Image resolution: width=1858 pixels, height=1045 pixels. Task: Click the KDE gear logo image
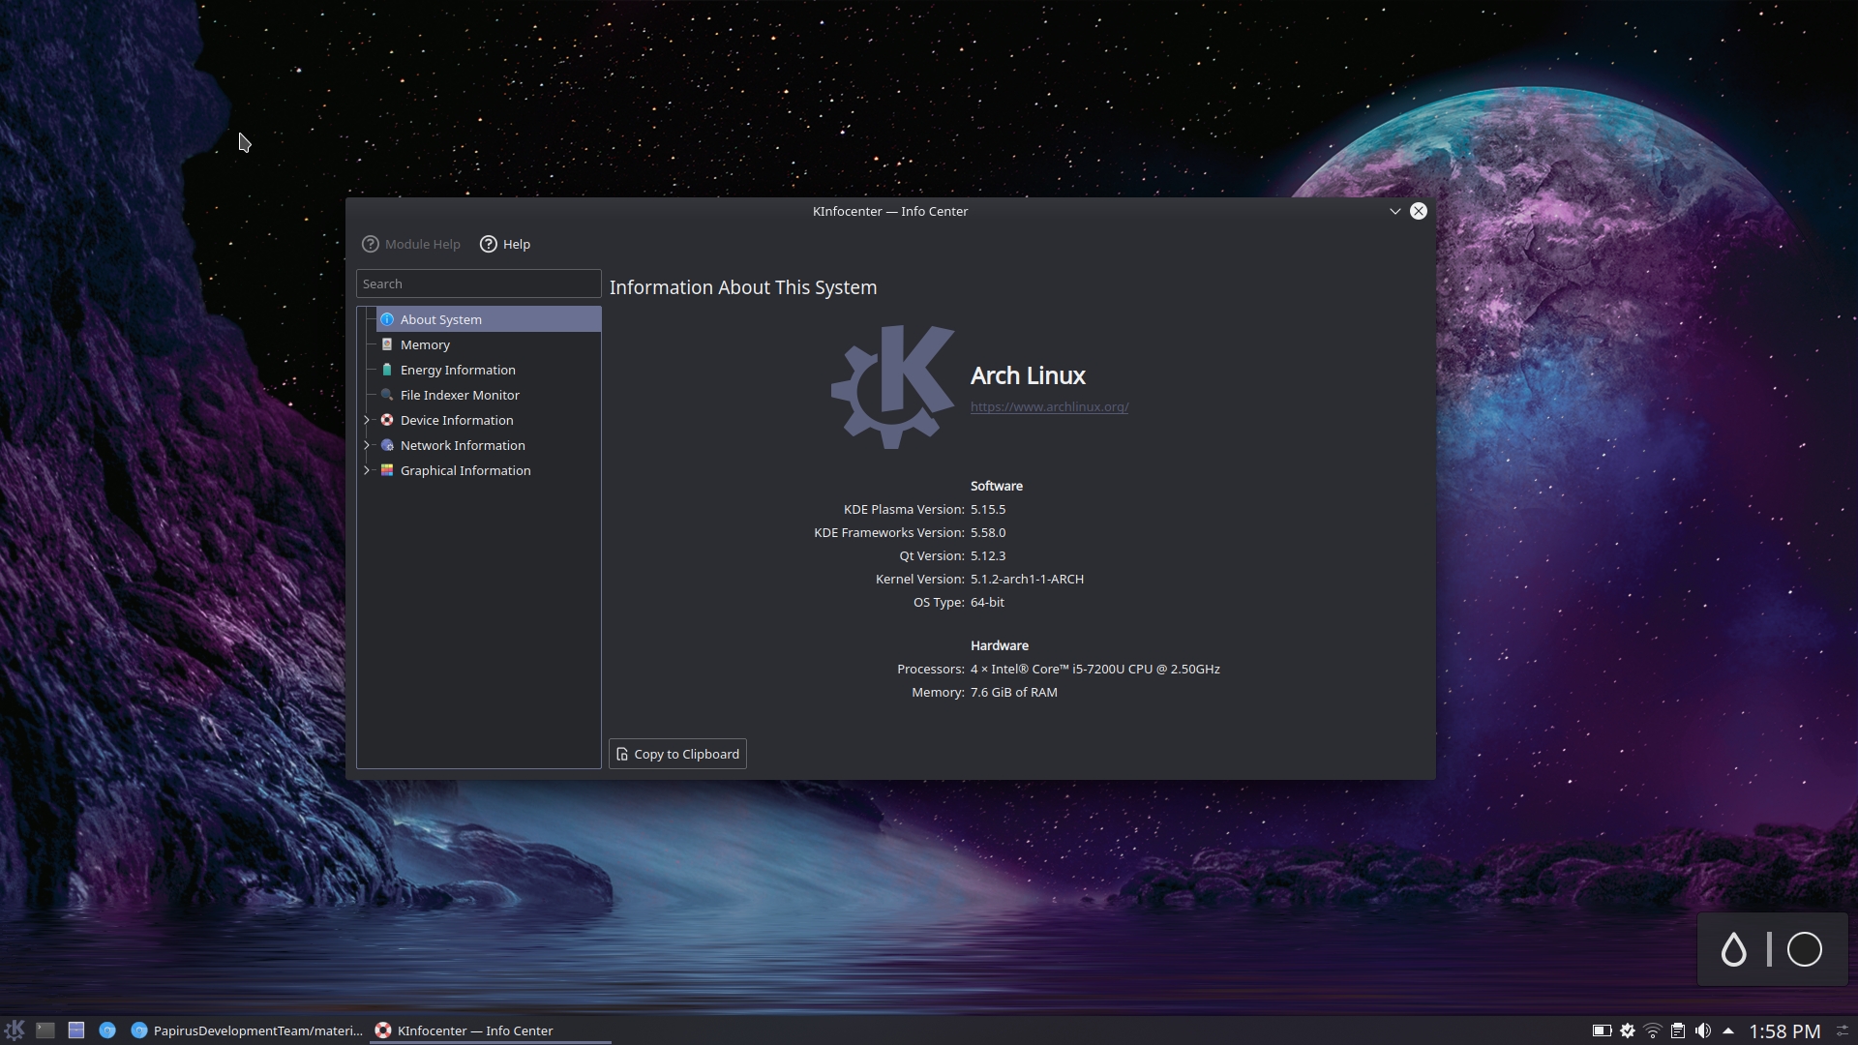892,387
